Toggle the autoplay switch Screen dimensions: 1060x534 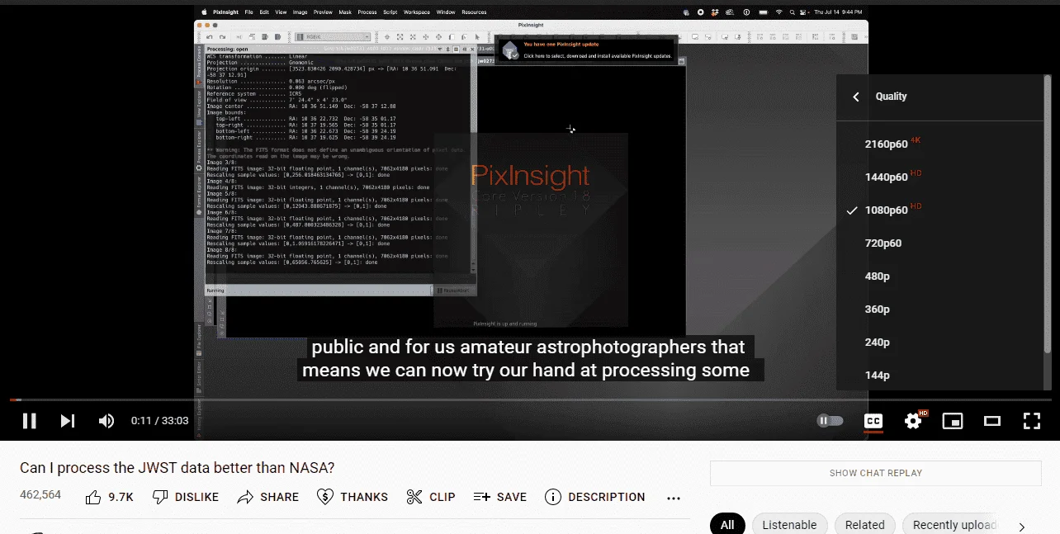(830, 421)
